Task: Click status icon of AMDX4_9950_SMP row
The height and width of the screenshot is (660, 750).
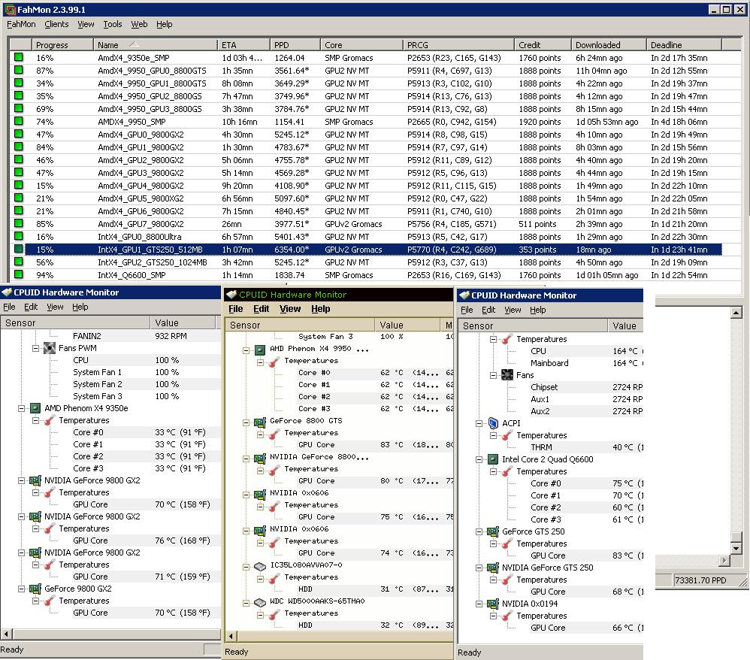Action: tap(18, 121)
